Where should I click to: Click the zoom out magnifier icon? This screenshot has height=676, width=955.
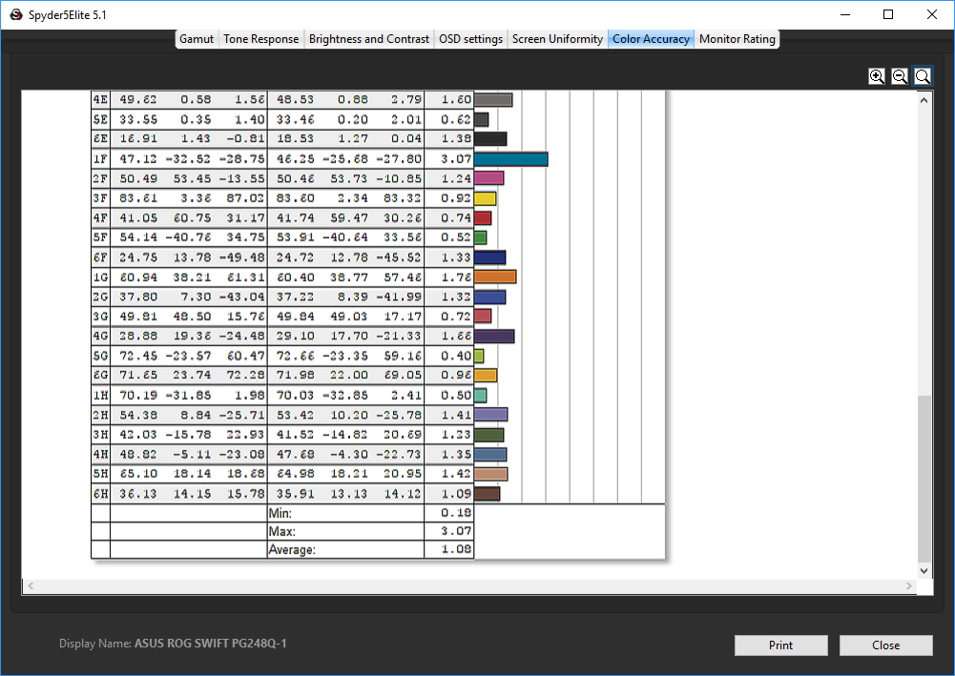900,76
